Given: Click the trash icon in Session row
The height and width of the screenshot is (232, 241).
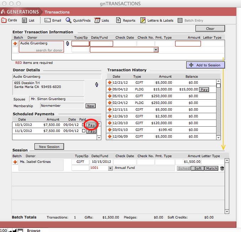Looking at the screenshot, I should 222,168.
